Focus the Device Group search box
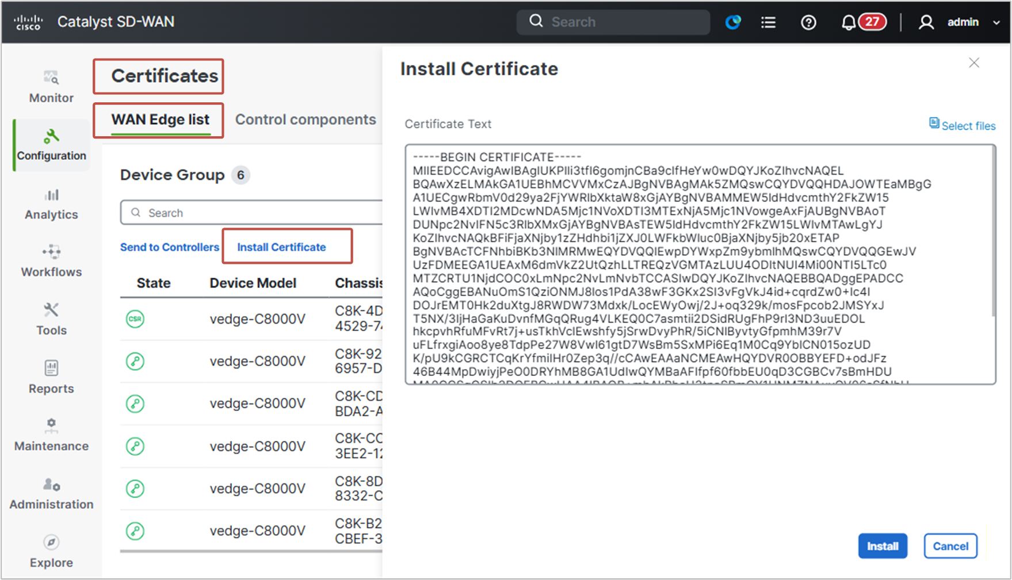Image resolution: width=1012 pixels, height=580 pixels. (251, 213)
